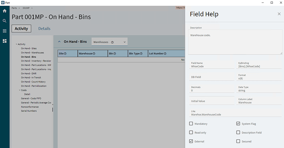Show help for the Site column

point(65,54)
